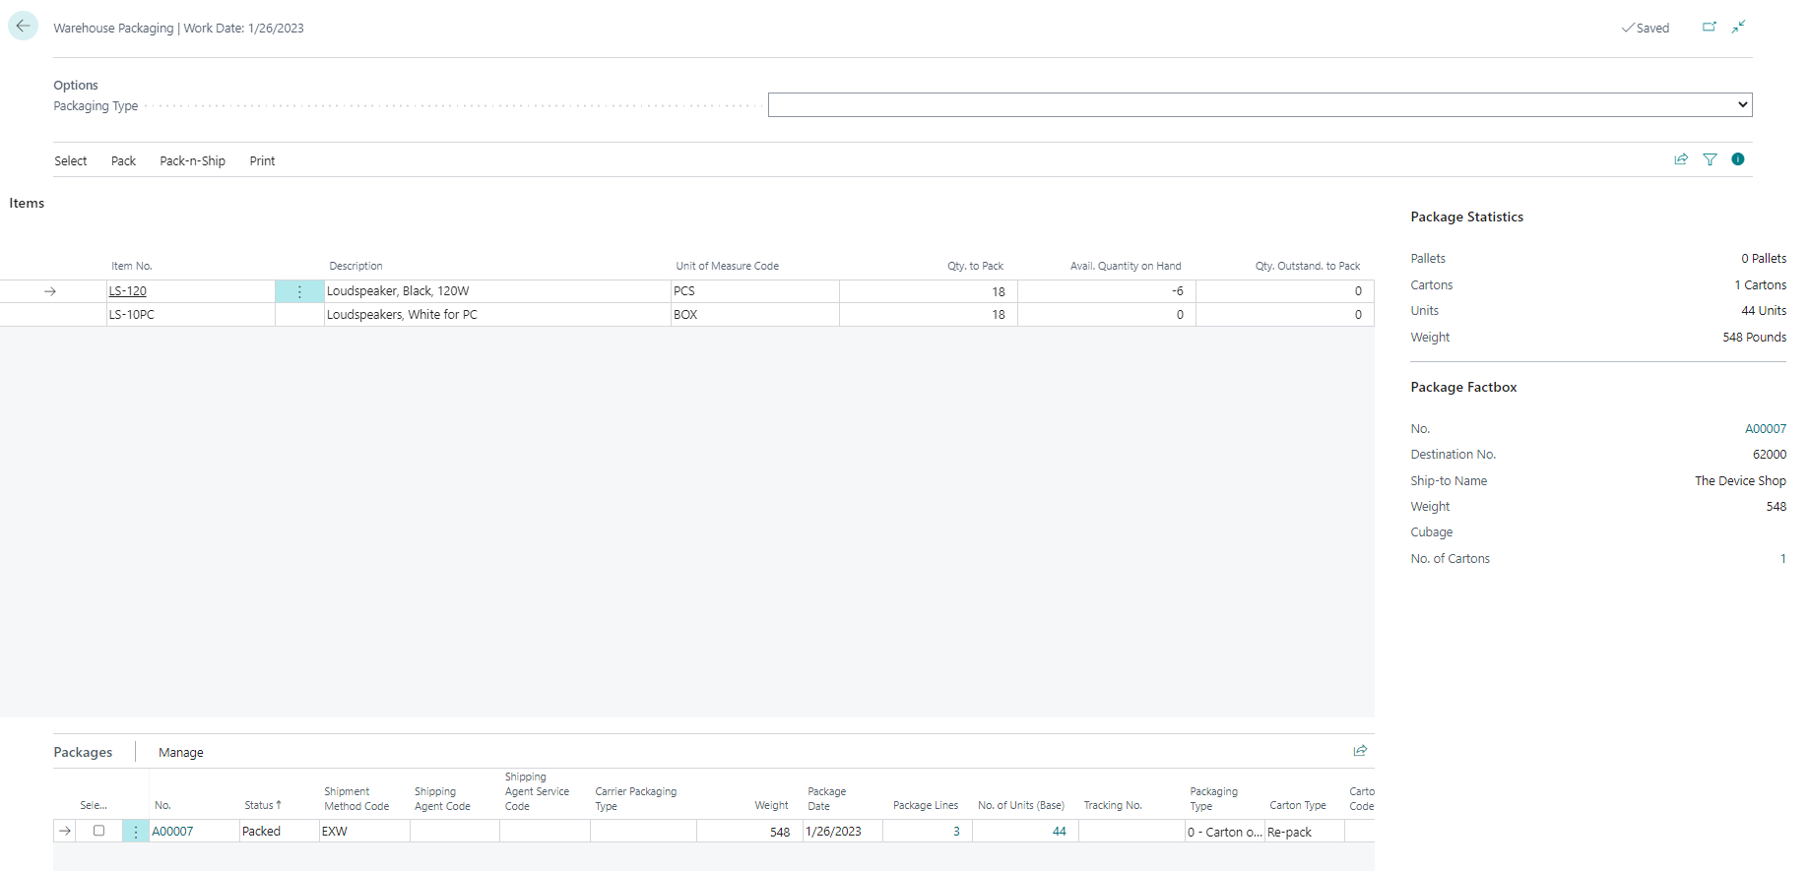Open the Manage menu in Packages
Viewport: 1810px width, 871px height.
(181, 753)
